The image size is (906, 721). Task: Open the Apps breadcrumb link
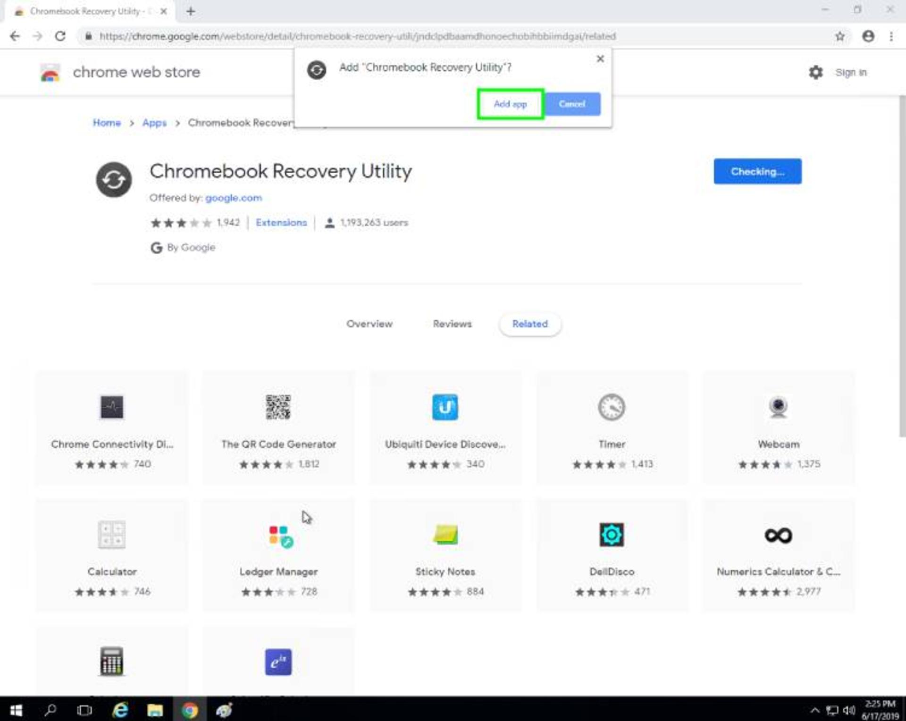pos(154,123)
